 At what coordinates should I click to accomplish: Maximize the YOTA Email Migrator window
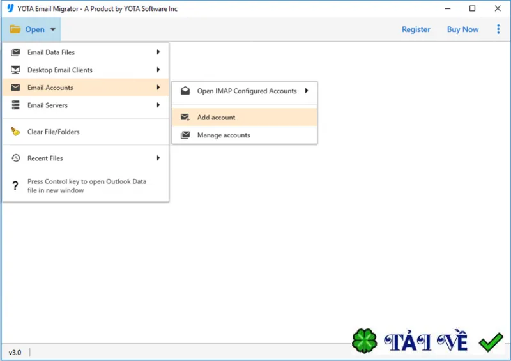472,8
